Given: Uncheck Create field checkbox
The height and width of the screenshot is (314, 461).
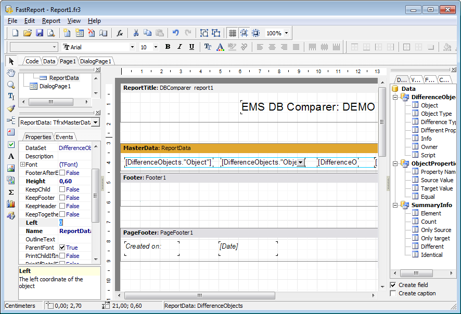Looking at the screenshot, I should pyautogui.click(x=393, y=285).
